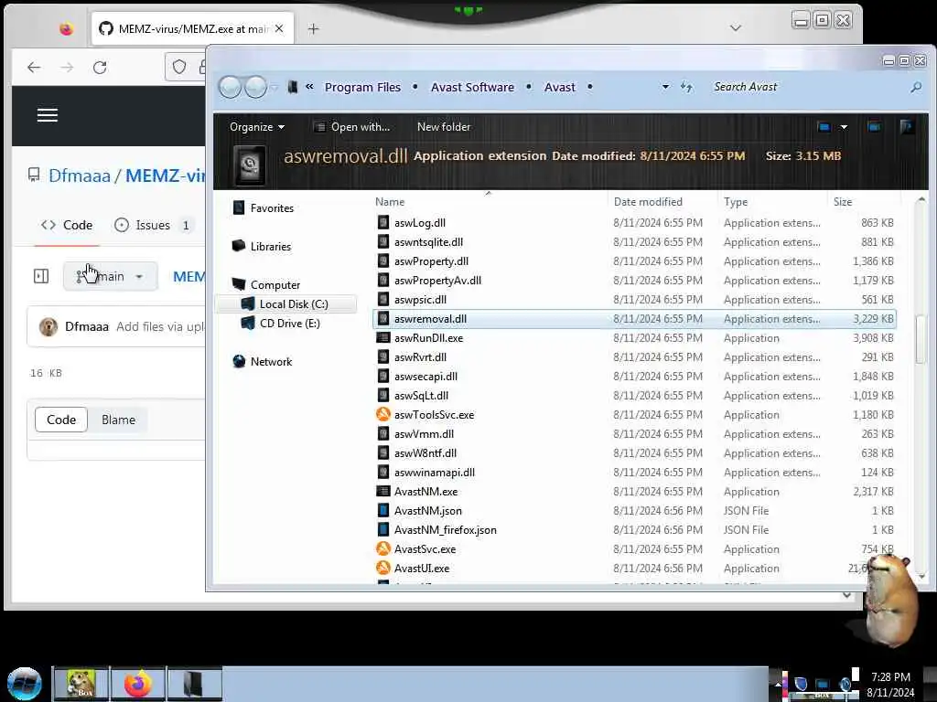The height and width of the screenshot is (702, 937).
Task: Click the Dfmaaa commit author name
Action: 87,326
